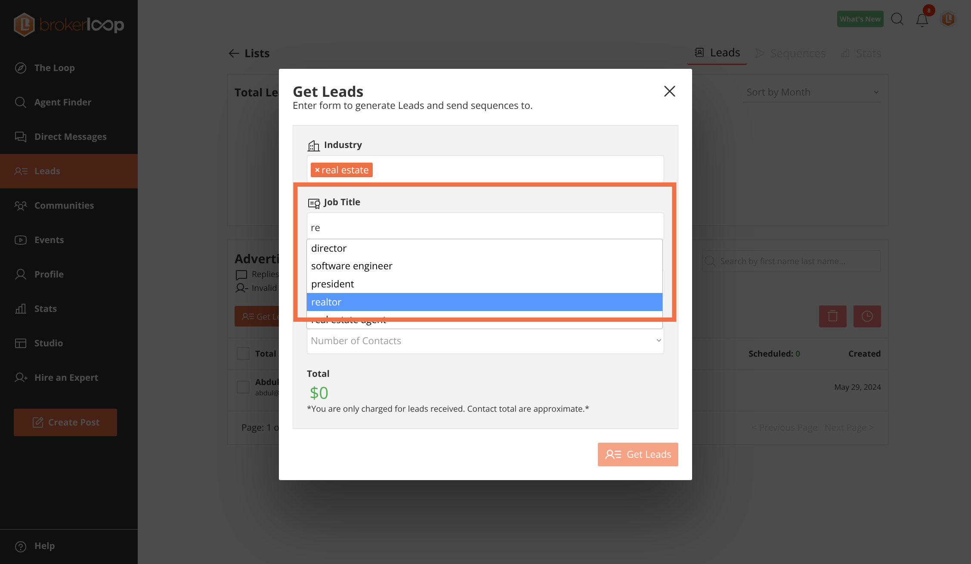
Task: Click the red clock schedule icon button
Action: pyautogui.click(x=867, y=316)
